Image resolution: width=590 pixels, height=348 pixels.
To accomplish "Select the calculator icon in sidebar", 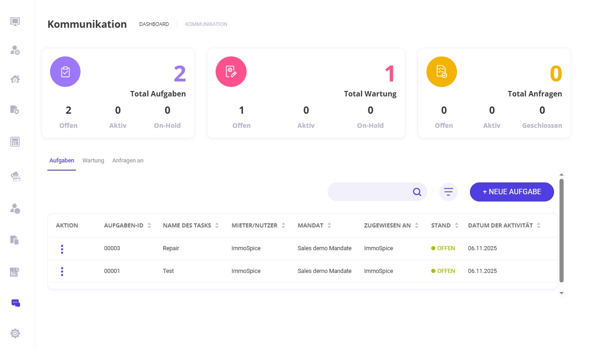I will [15, 142].
